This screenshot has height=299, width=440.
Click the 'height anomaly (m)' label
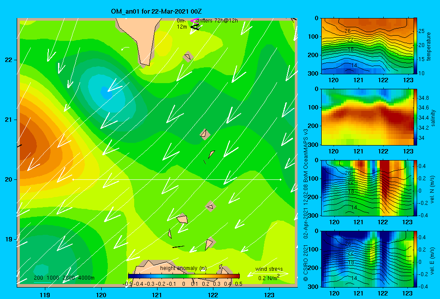[x=183, y=268]
